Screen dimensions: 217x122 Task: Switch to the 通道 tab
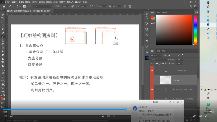coord(158,51)
